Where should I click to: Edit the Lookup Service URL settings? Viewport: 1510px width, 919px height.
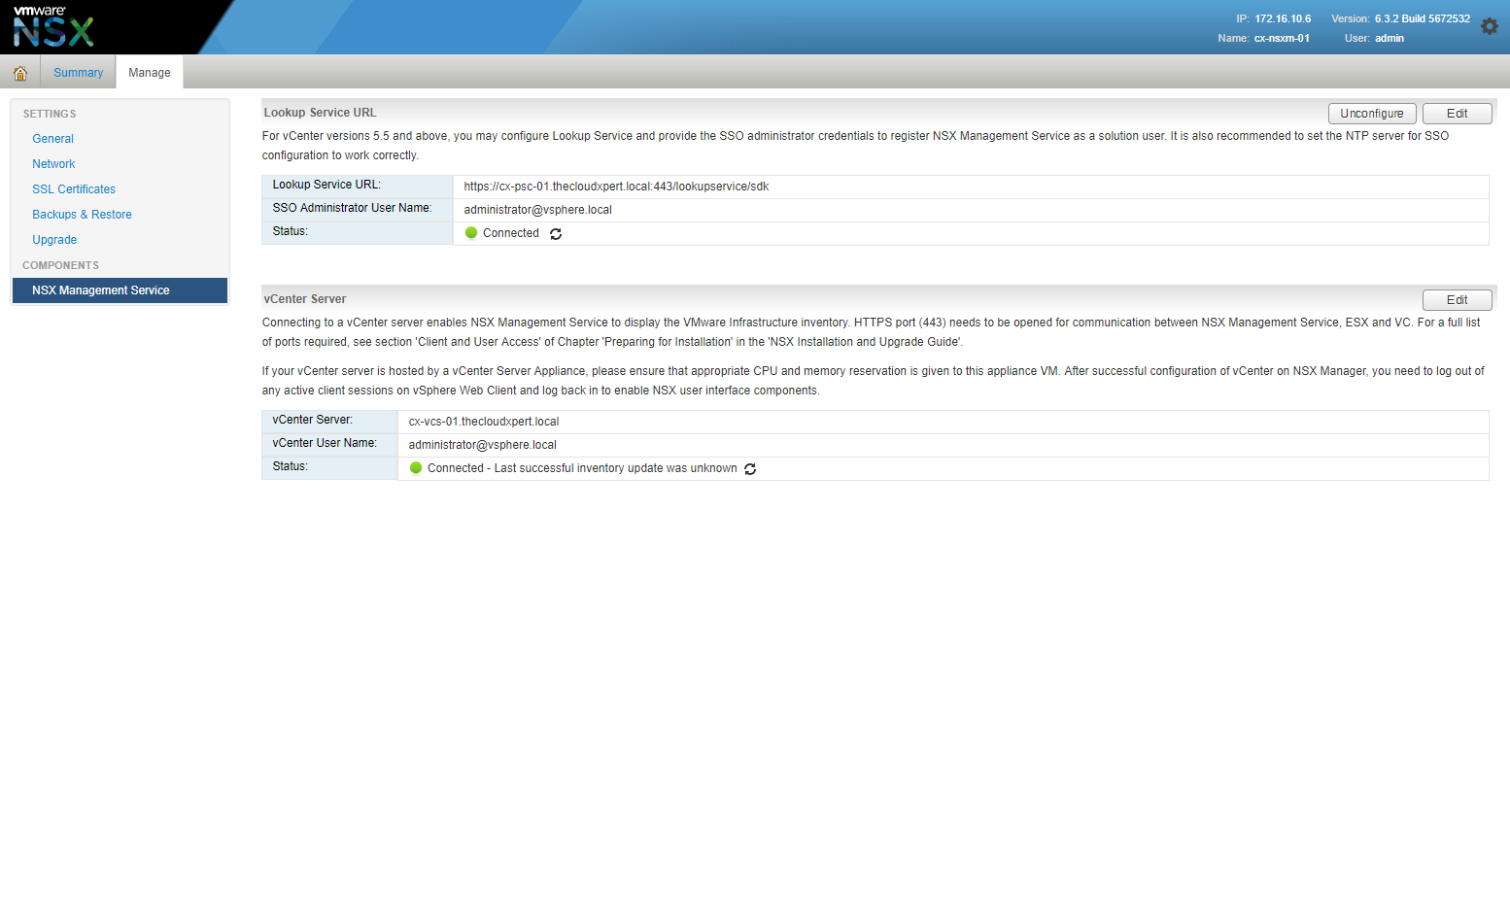1456,114
